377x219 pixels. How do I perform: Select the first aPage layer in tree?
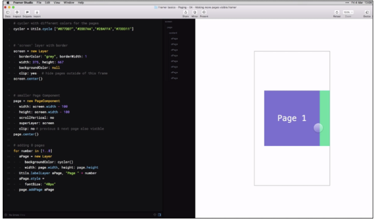pyautogui.click(x=175, y=39)
